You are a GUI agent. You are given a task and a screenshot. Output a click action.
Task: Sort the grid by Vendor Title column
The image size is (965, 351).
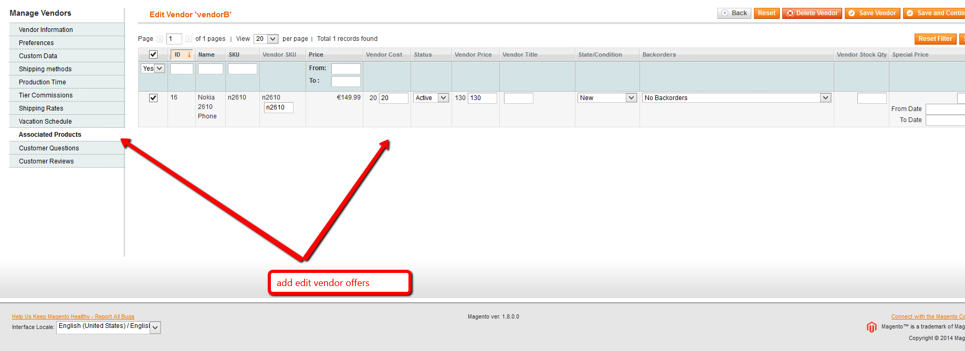tap(520, 54)
